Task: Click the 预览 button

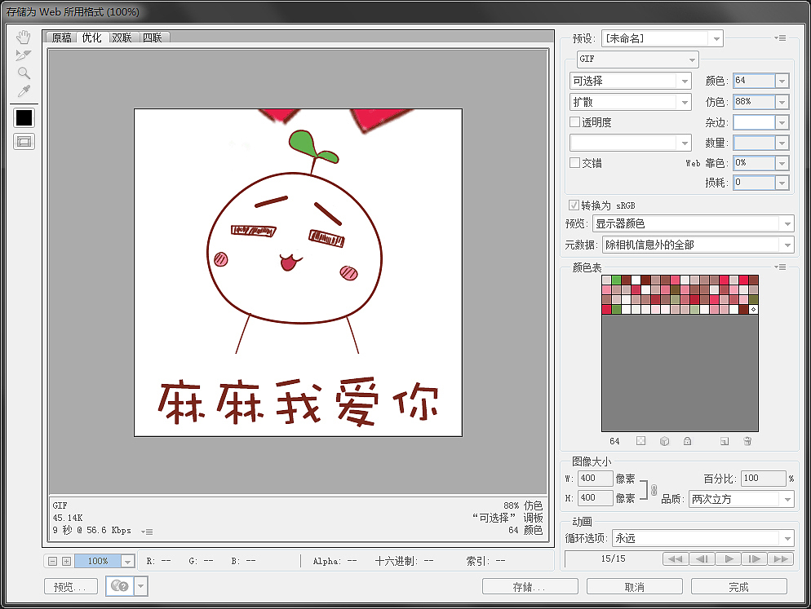Action: [x=70, y=585]
